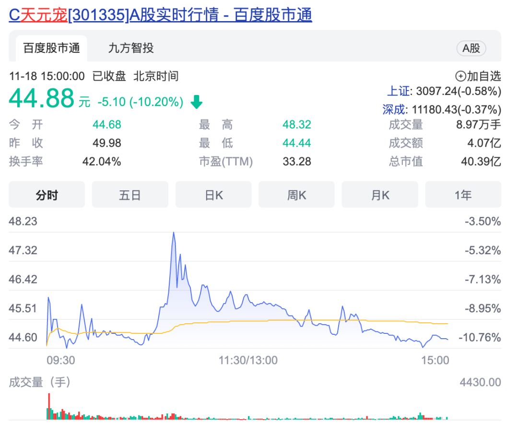
Task: Click the 最低 value 44.44
Action: (297, 143)
